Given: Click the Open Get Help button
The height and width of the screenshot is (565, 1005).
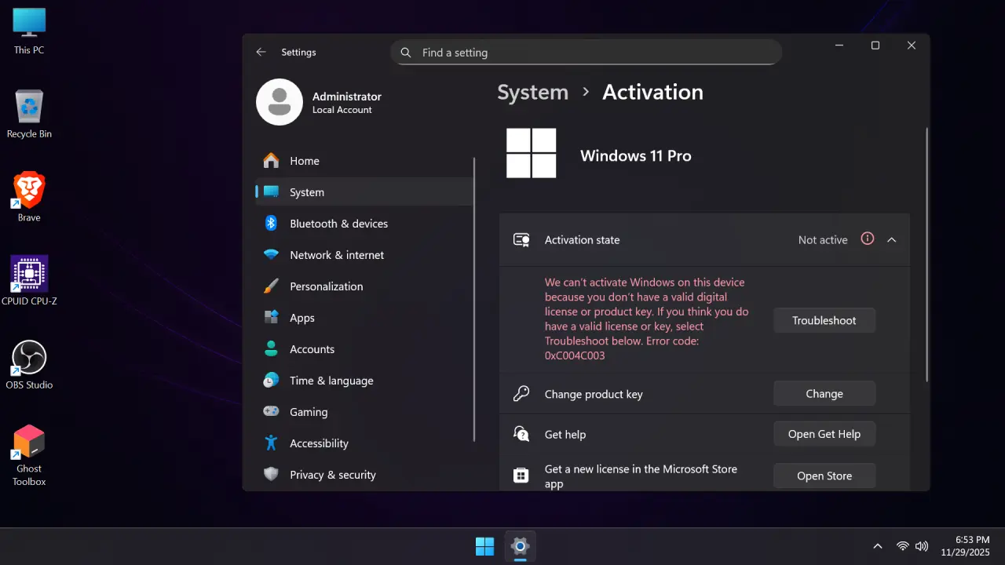Looking at the screenshot, I should 824,434.
